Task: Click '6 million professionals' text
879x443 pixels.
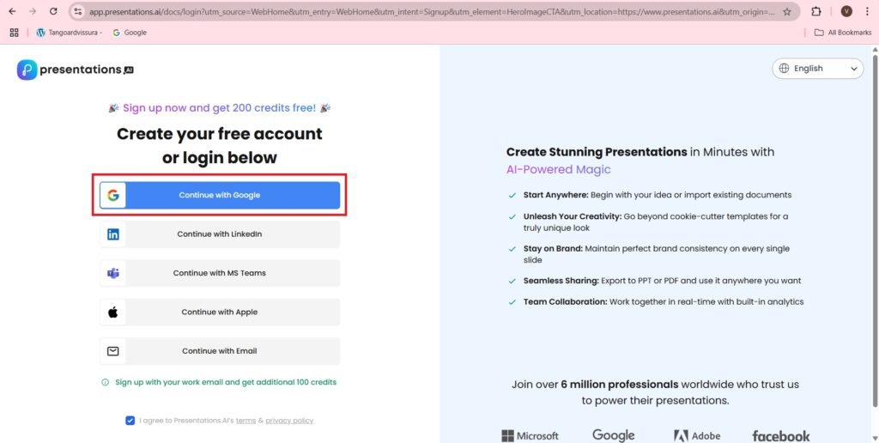Action: (x=620, y=385)
